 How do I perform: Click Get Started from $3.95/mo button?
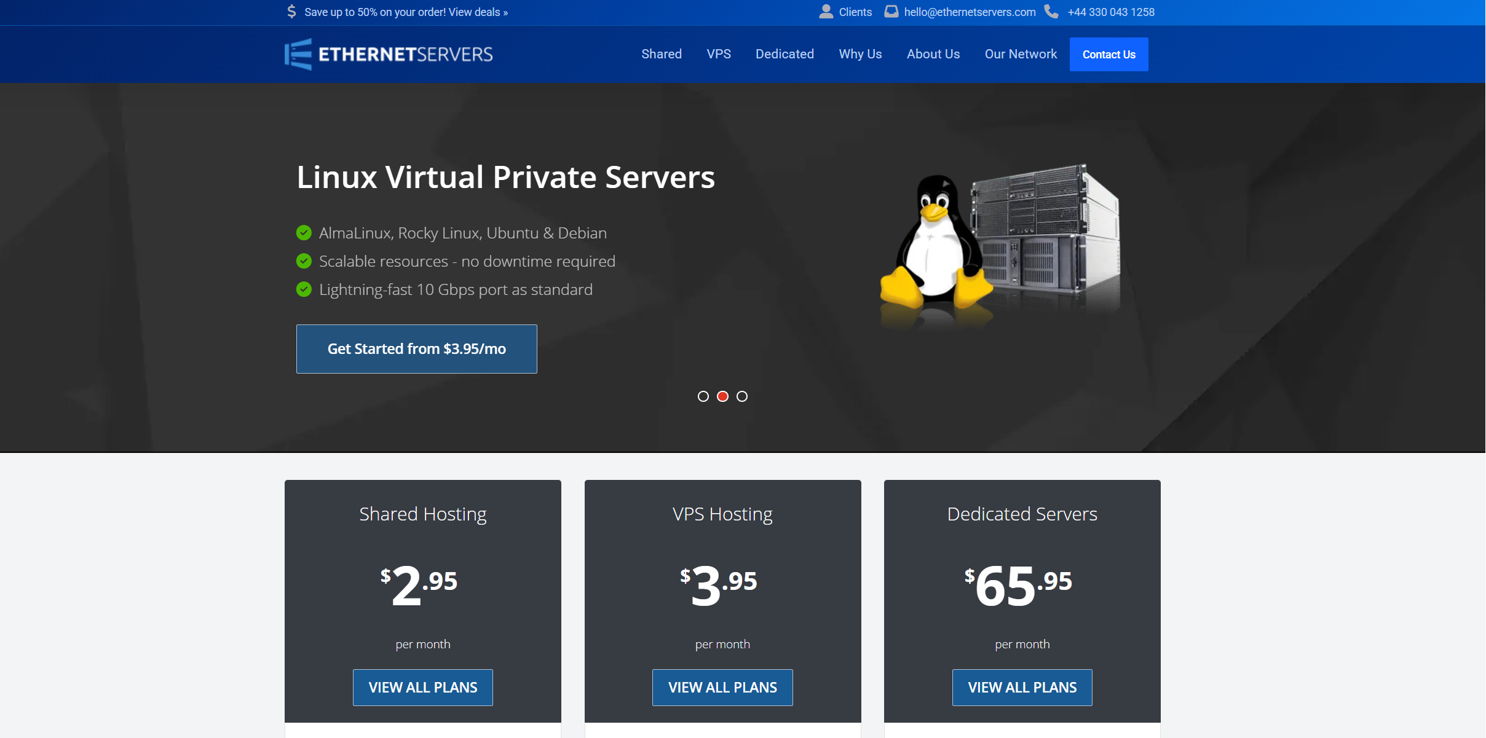point(417,349)
